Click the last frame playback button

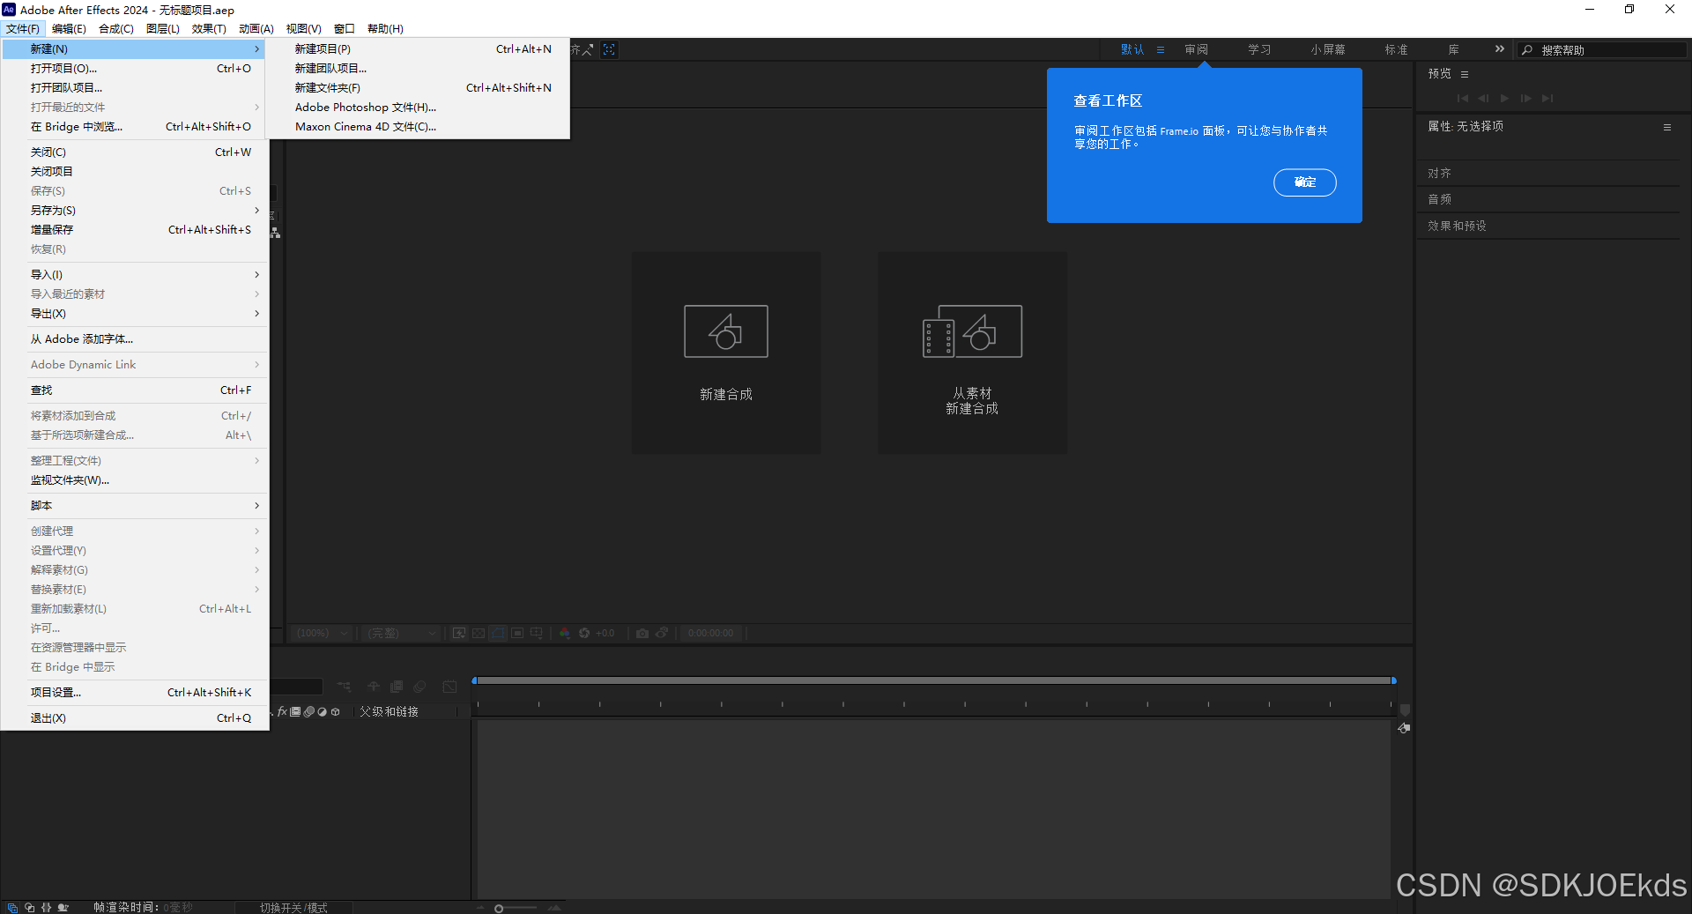pyautogui.click(x=1547, y=99)
